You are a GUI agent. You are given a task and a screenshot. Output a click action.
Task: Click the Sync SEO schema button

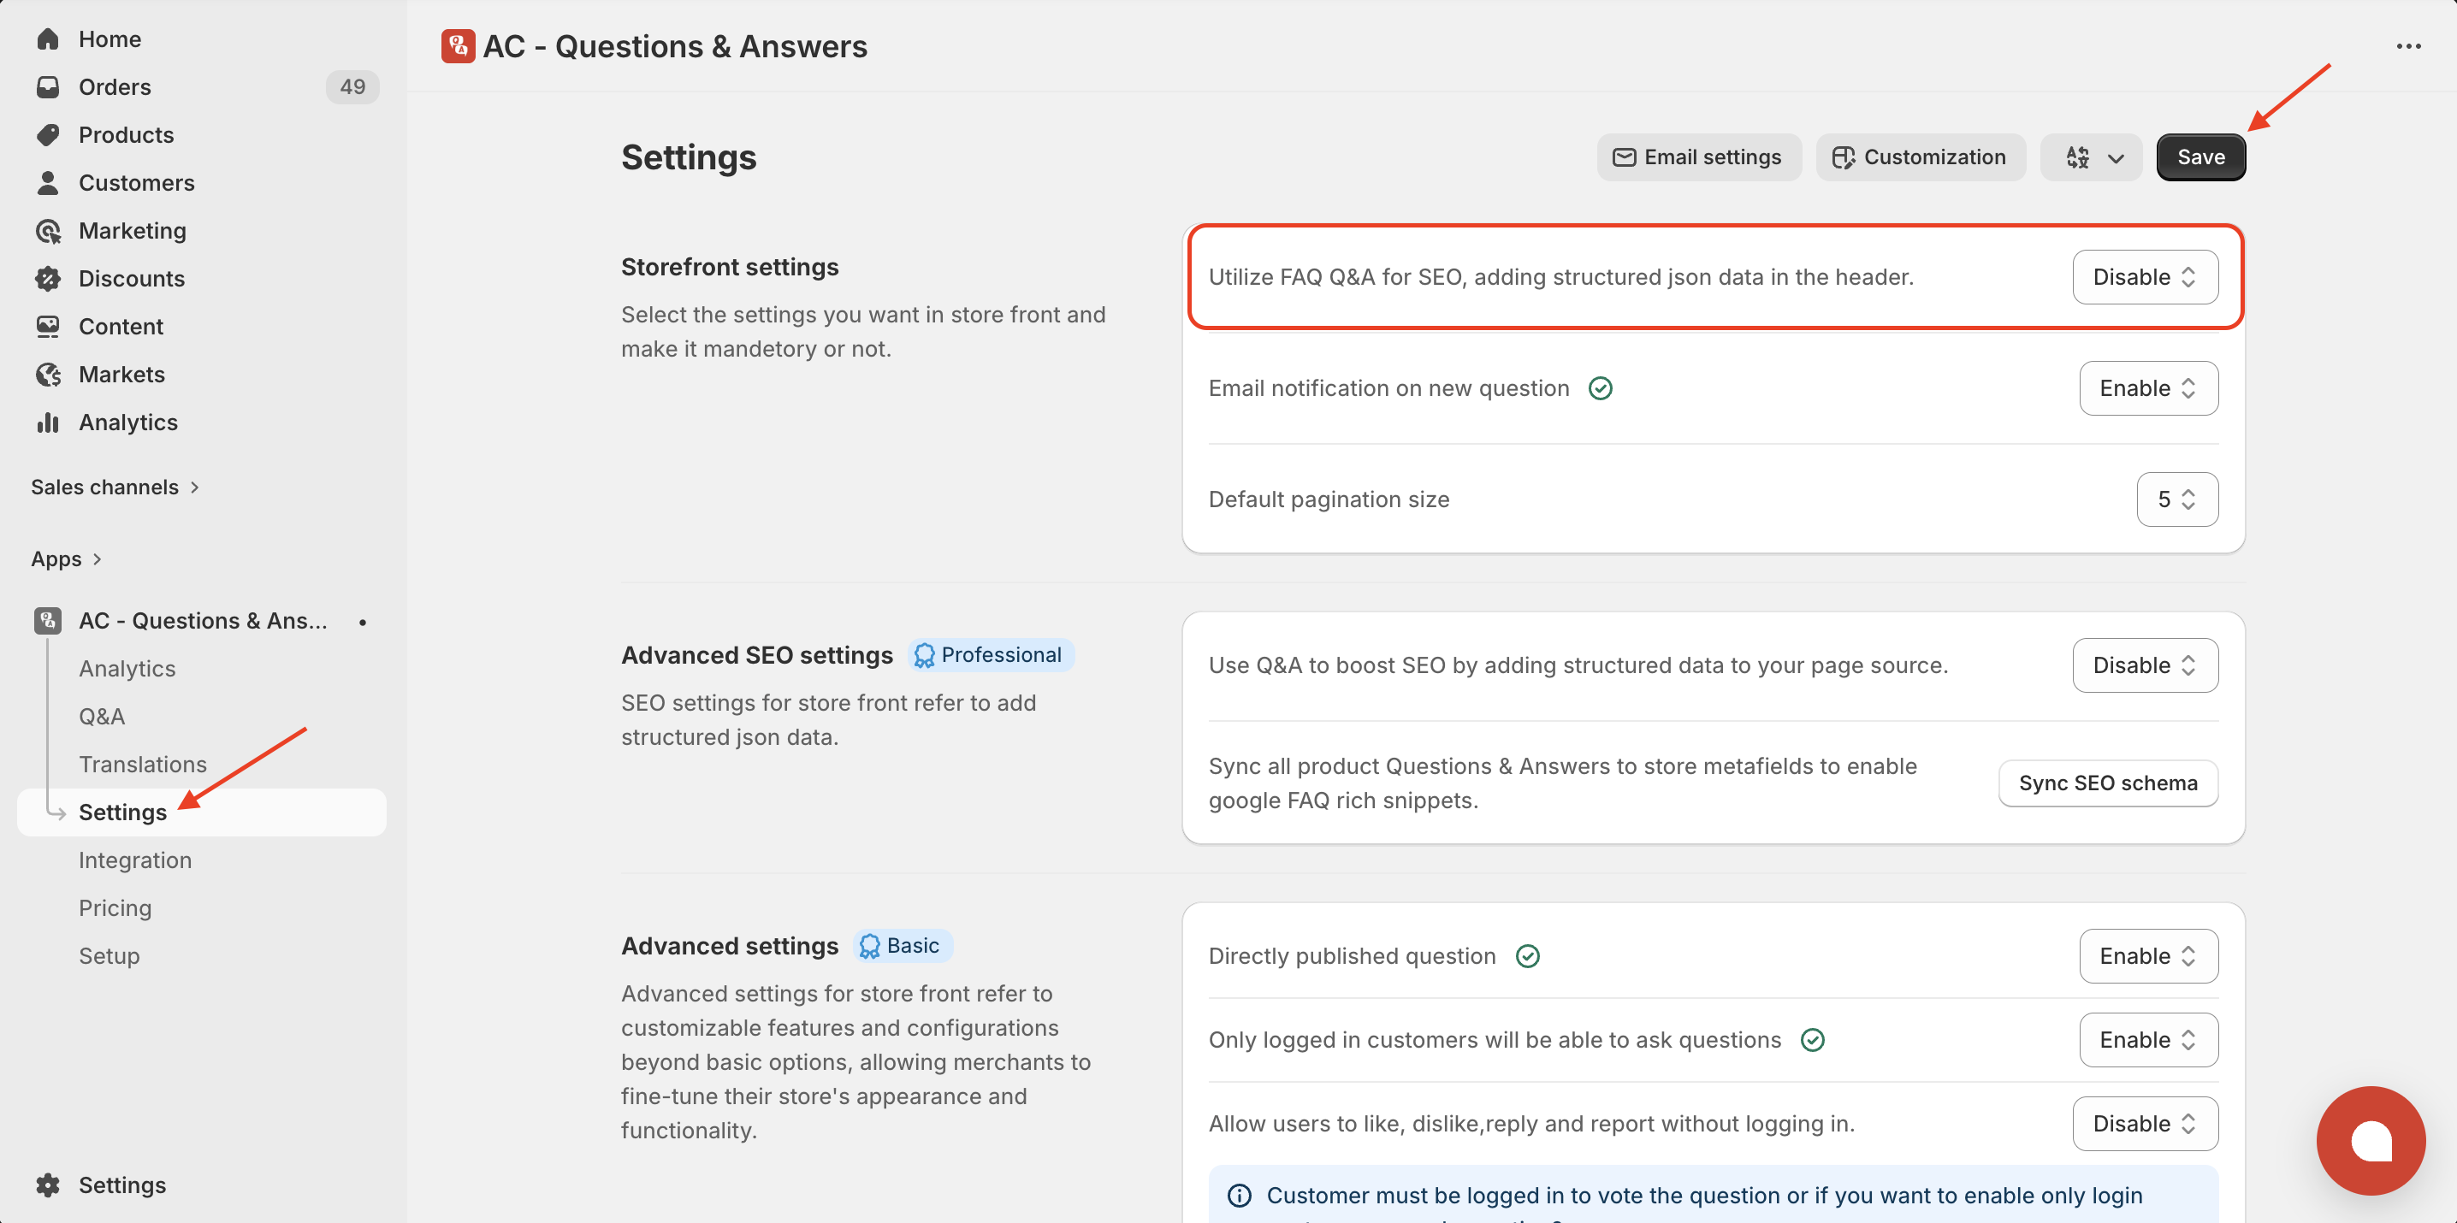click(x=2107, y=783)
